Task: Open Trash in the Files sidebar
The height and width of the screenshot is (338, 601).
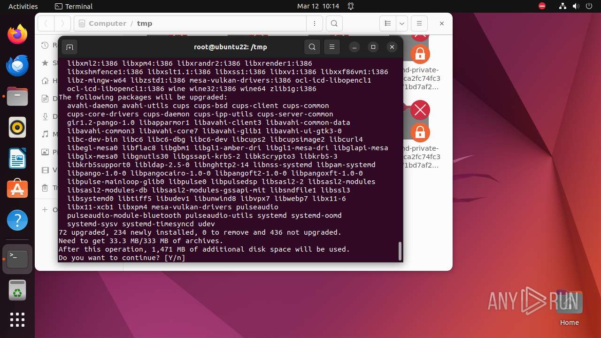Action: 49,188
